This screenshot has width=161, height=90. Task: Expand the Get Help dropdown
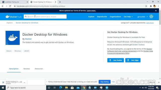(128, 17)
